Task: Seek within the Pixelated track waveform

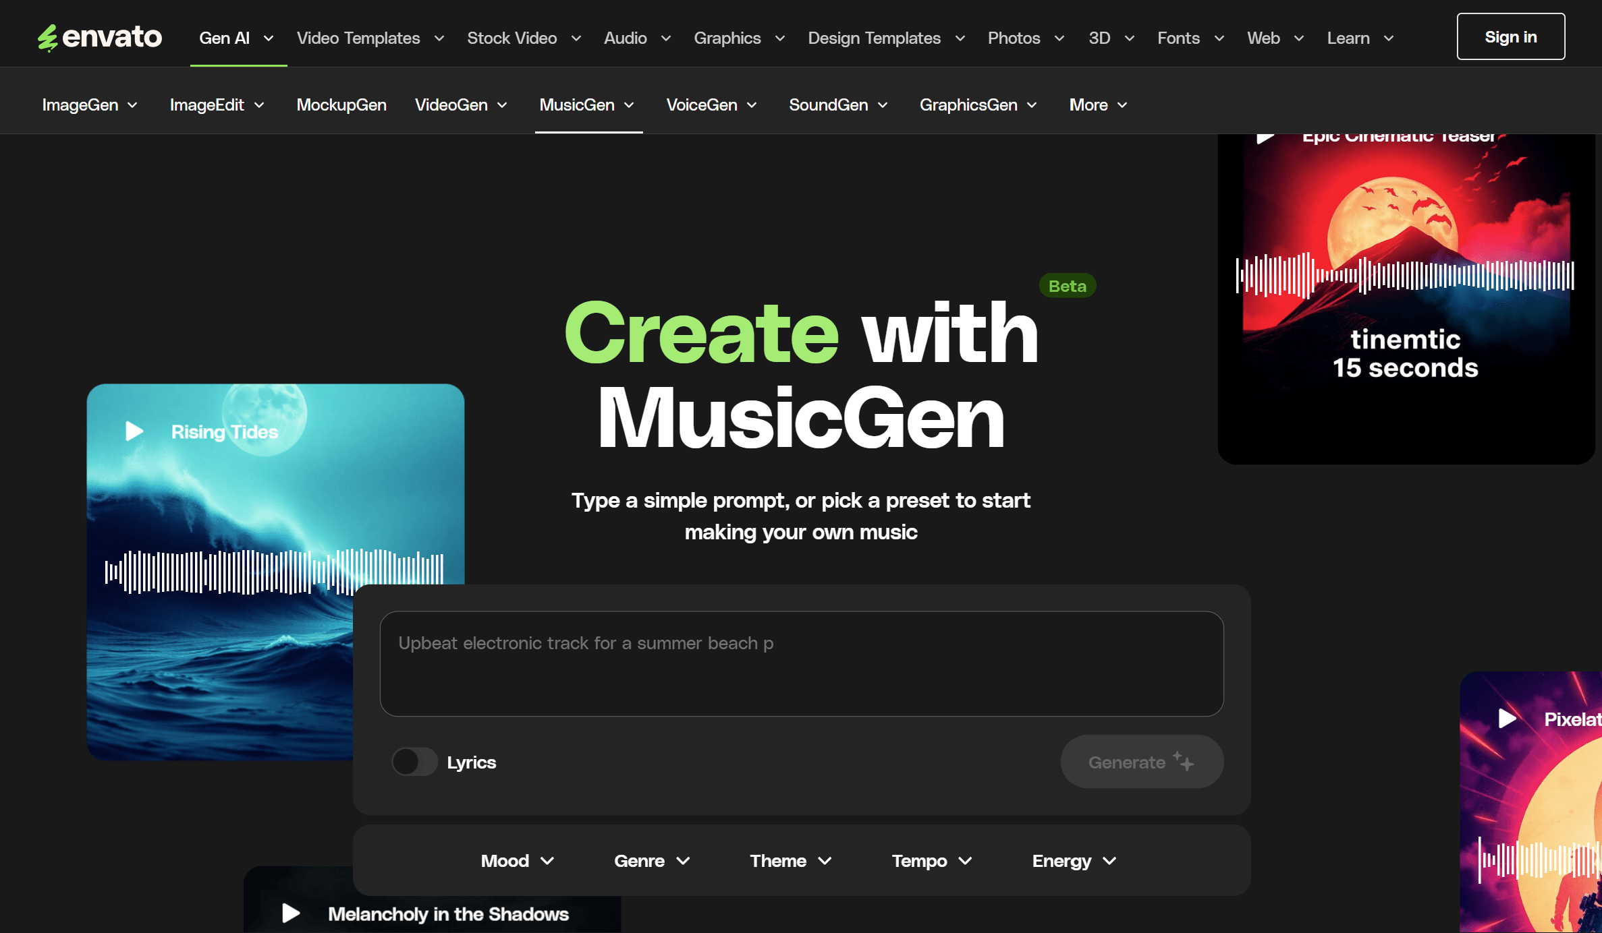Action: coord(1540,860)
